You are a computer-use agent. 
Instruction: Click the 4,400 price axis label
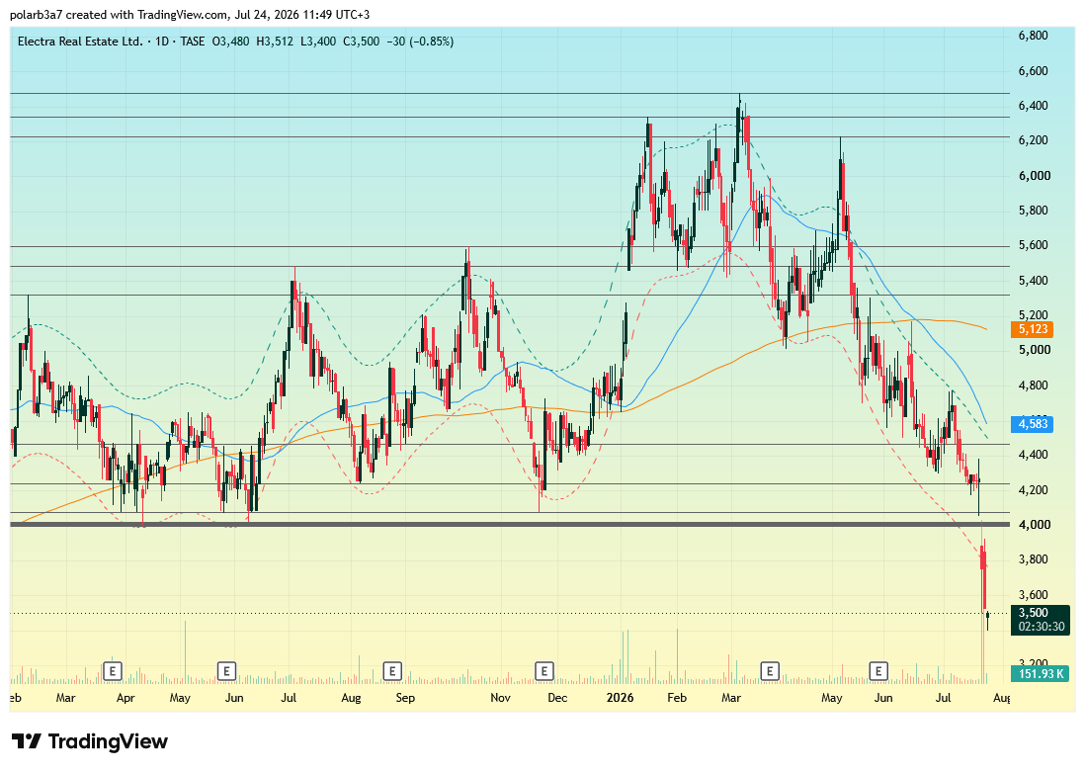tap(1033, 455)
